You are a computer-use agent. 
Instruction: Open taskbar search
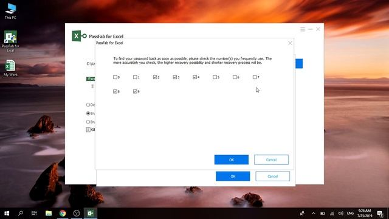point(21,214)
